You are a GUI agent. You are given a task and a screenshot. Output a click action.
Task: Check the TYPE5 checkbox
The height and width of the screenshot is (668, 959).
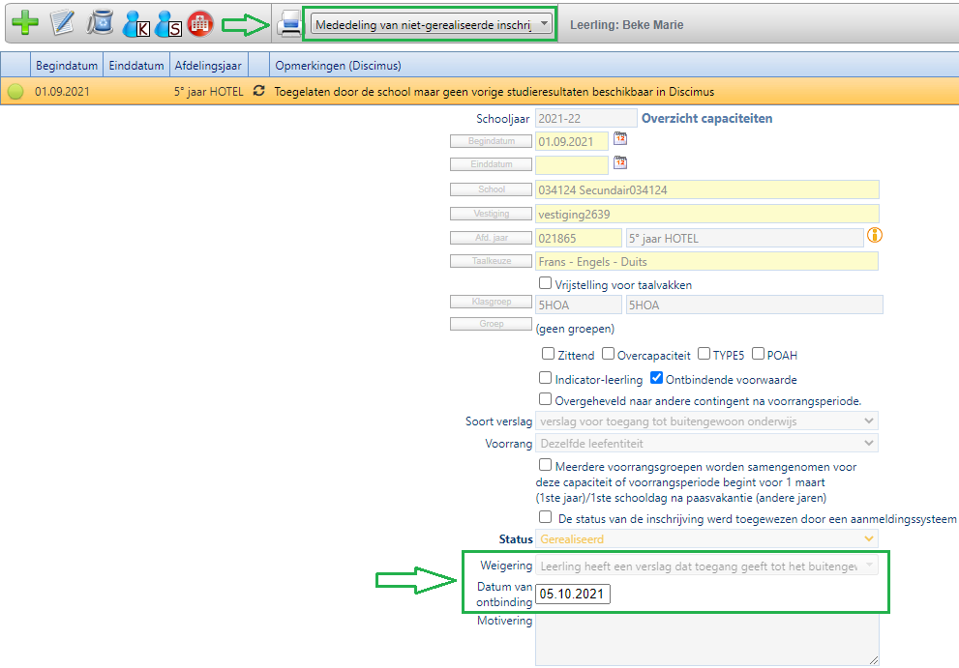704,353
